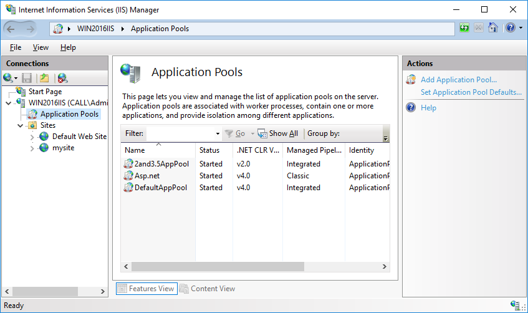Click Add Application Pool link

[459, 80]
